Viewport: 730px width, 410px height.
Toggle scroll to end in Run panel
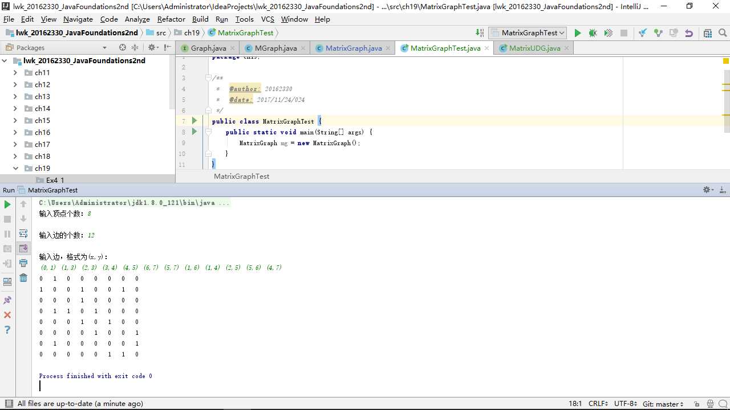[x=23, y=248]
